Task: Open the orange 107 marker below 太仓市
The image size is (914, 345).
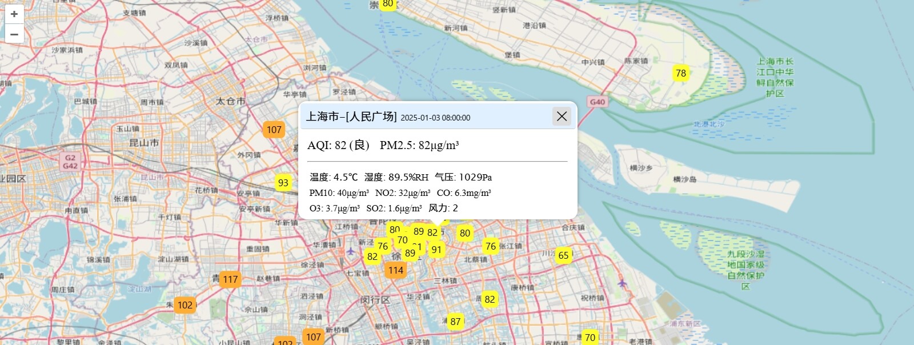Action: pyautogui.click(x=274, y=130)
